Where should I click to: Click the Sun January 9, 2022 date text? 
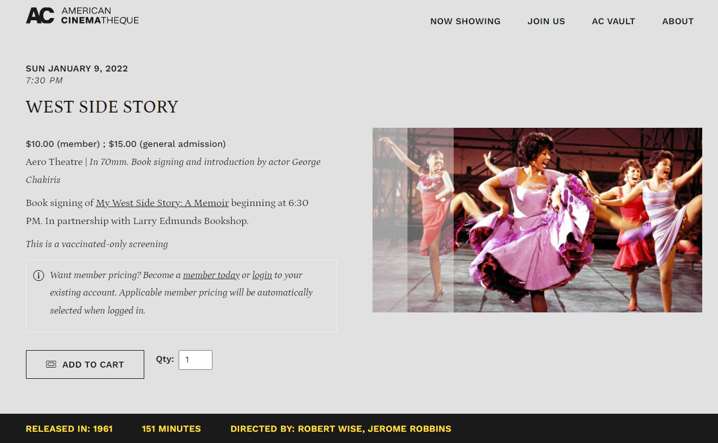(77, 69)
